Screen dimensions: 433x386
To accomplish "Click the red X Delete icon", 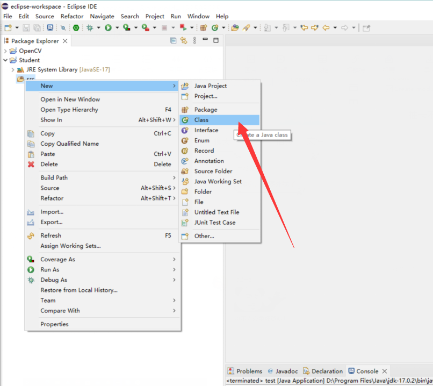I will click(x=31, y=165).
